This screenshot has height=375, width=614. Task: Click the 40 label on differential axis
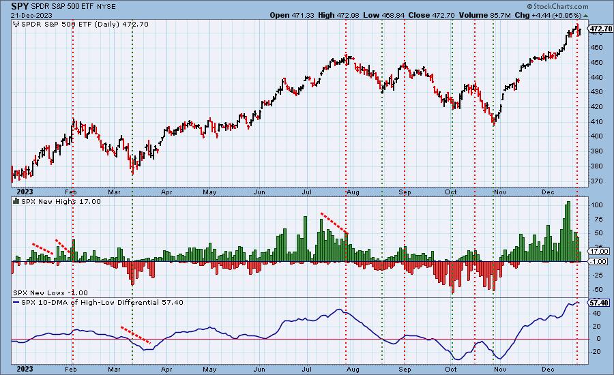[x=597, y=313]
